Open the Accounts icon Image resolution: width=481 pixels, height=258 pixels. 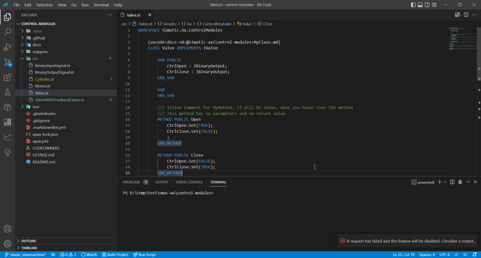coord(8,229)
